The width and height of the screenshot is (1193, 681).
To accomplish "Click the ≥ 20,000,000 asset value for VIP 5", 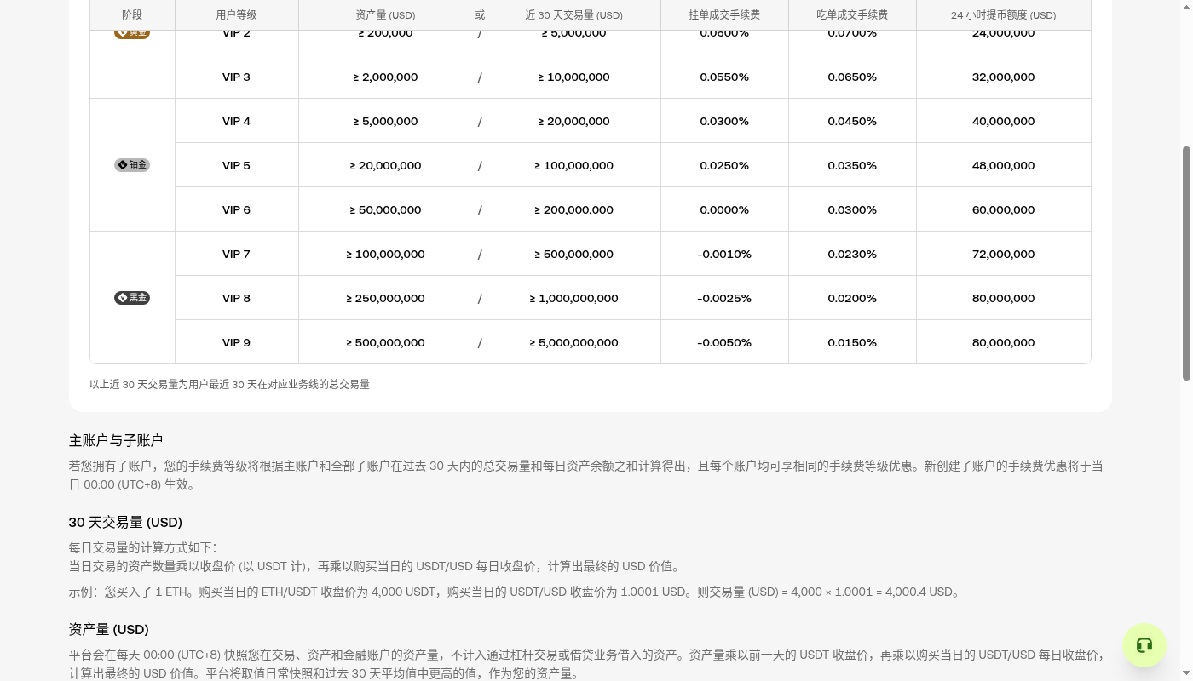I will (x=385, y=165).
